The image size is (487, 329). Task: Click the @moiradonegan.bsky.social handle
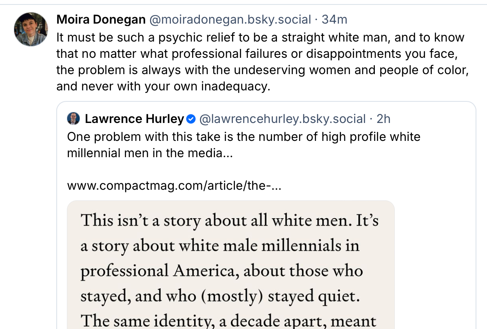[x=230, y=19]
